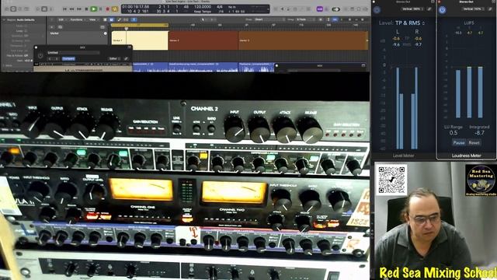Click the LU Range value 0.5
Screen dimensions: 497x280
454,133
